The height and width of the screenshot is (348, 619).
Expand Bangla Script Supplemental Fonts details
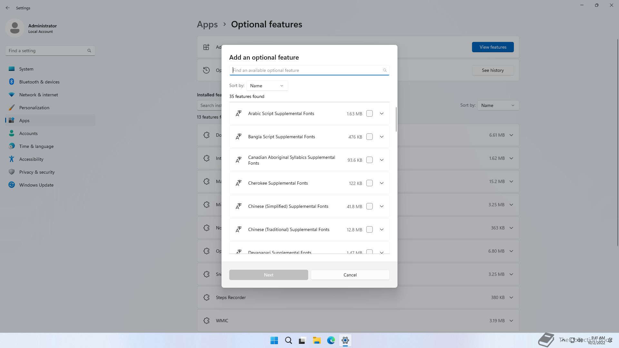pos(382,137)
